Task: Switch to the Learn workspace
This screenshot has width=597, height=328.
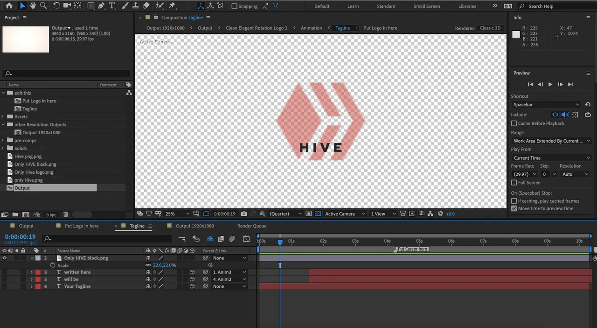Action: (x=353, y=7)
